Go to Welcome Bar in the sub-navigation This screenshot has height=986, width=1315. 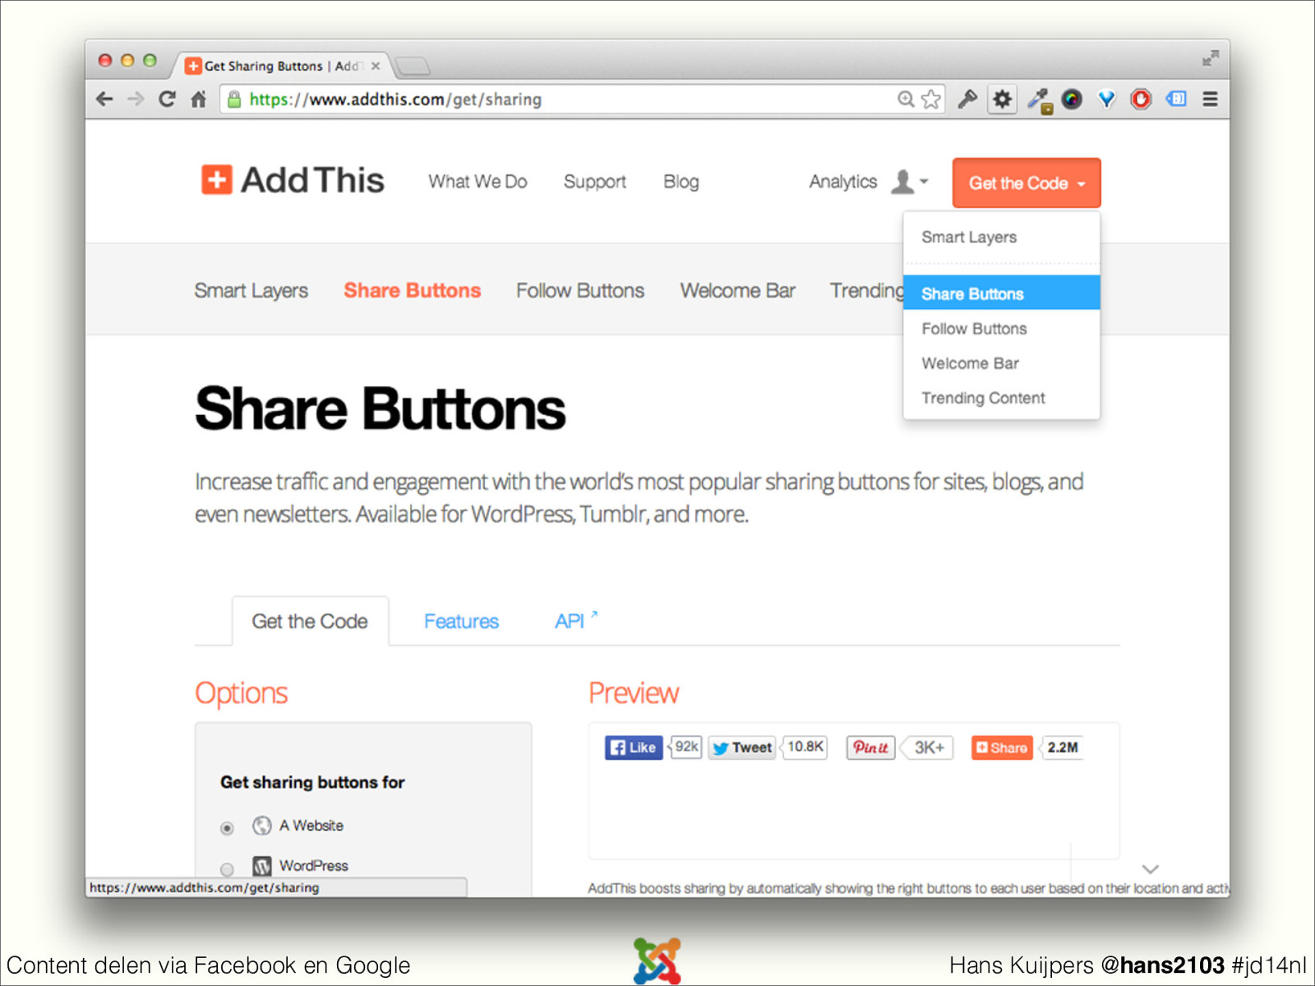pyautogui.click(x=737, y=291)
